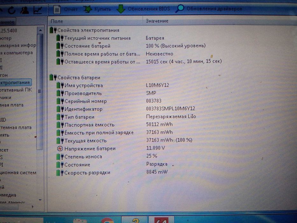Click the Напряжение батареи voltage icon
Viewport: 297px width, 223px height.
[x=60, y=148]
